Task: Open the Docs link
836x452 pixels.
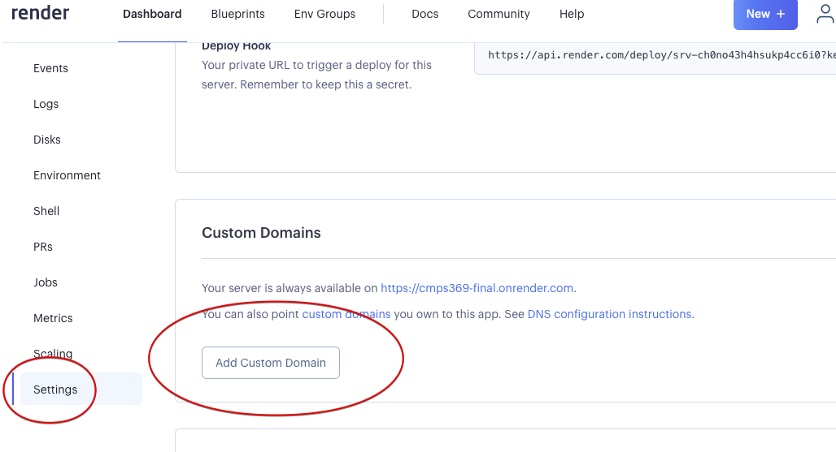Action: (x=425, y=14)
